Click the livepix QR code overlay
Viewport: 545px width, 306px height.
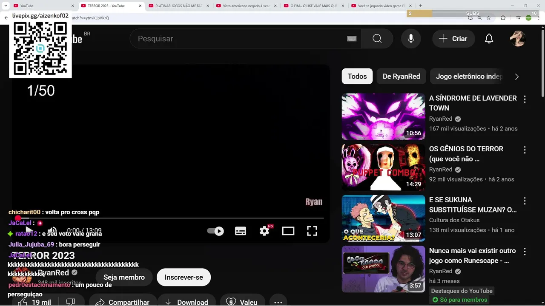tap(40, 48)
